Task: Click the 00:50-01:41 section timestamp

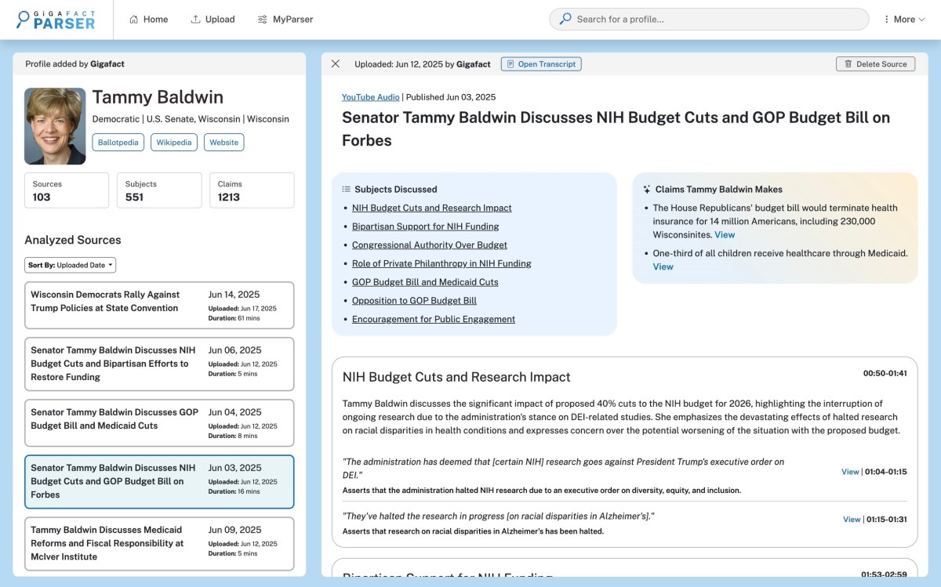Action: [885, 373]
